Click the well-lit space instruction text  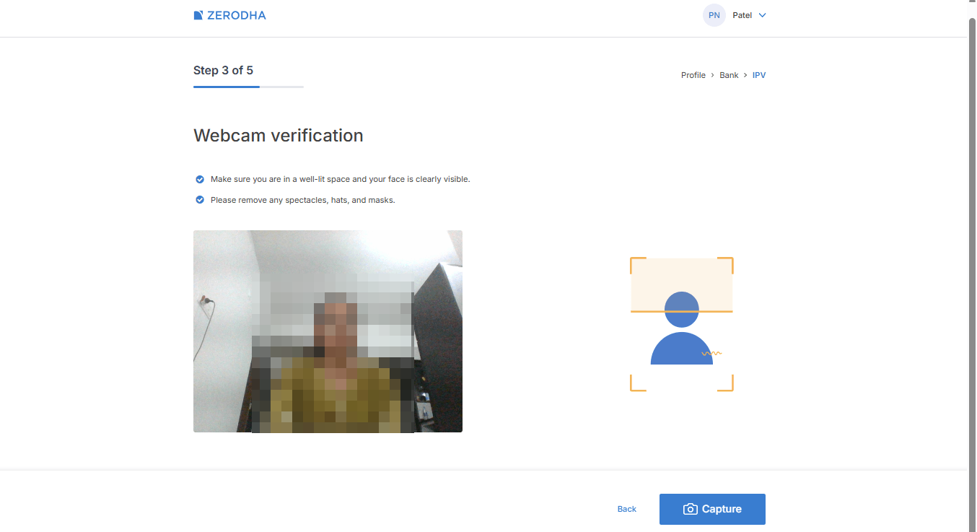(341, 179)
